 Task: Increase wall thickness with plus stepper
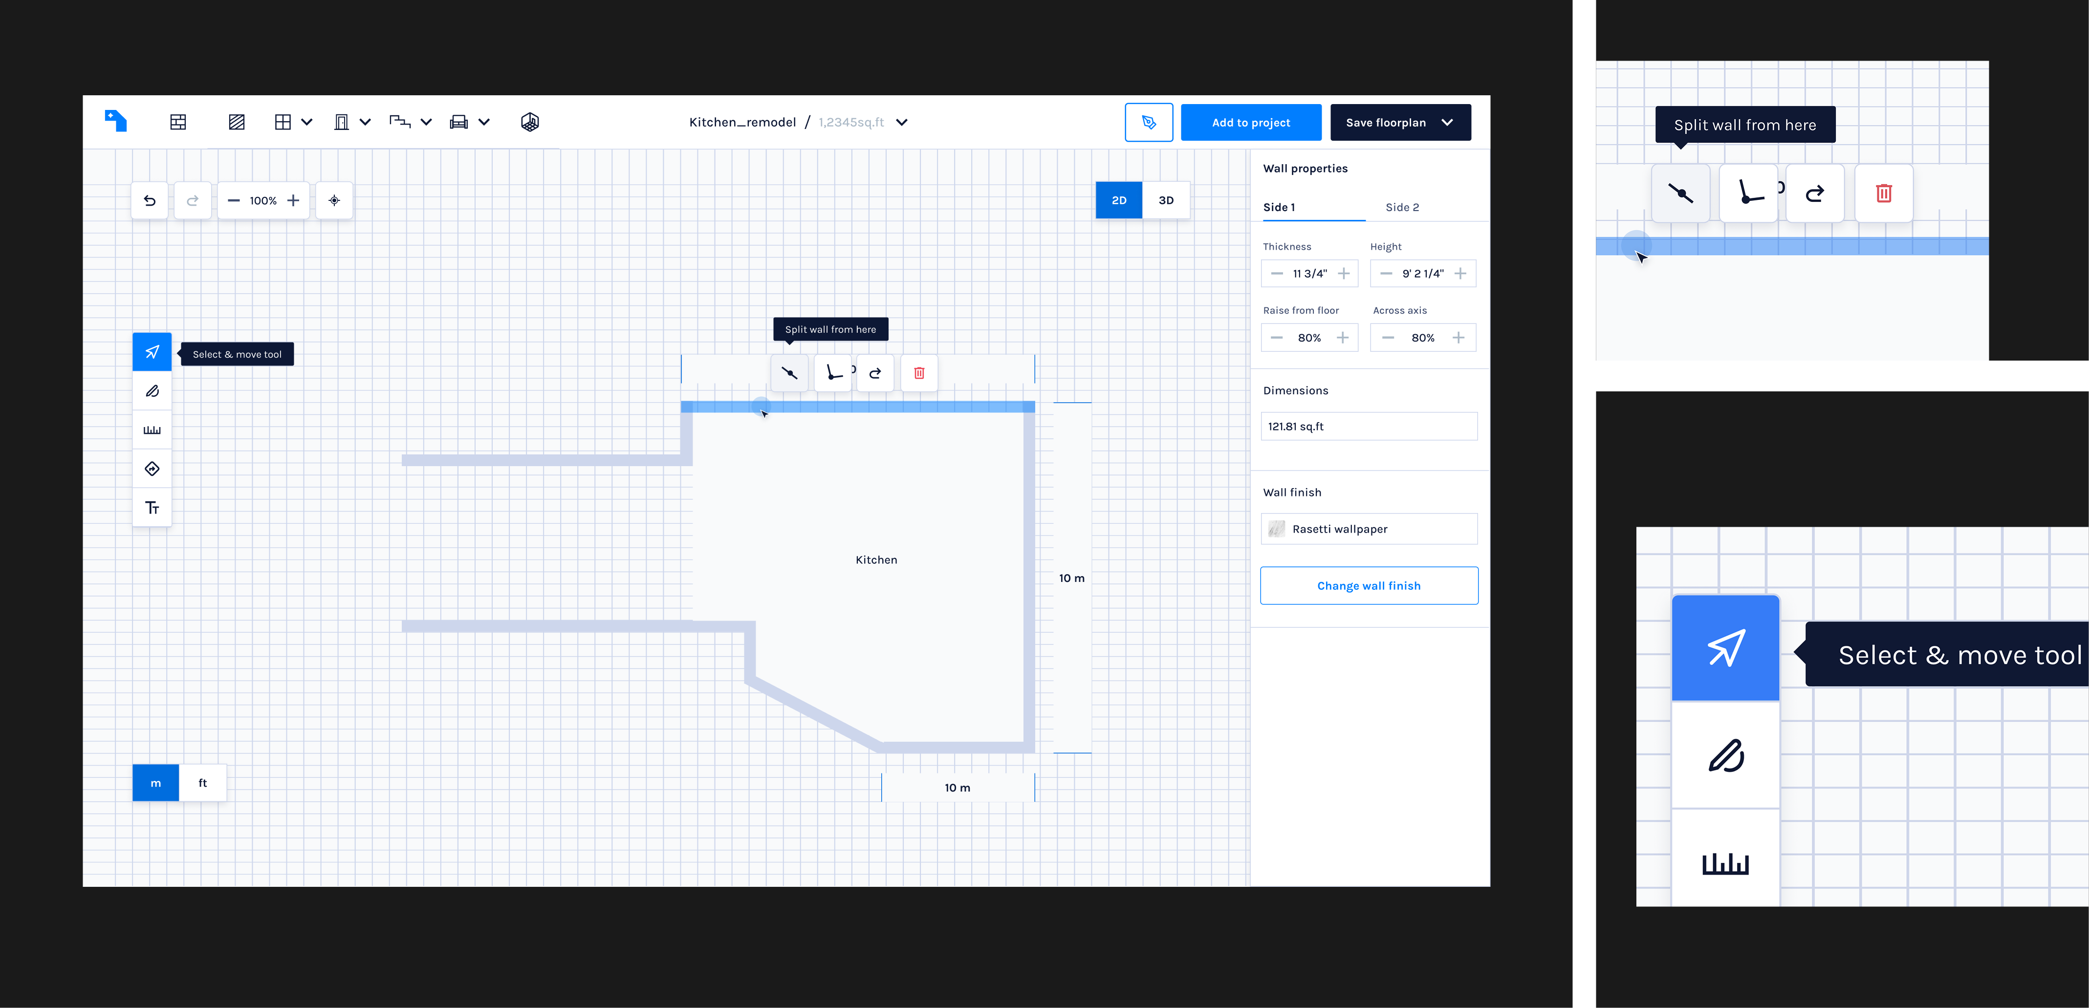tap(1344, 273)
